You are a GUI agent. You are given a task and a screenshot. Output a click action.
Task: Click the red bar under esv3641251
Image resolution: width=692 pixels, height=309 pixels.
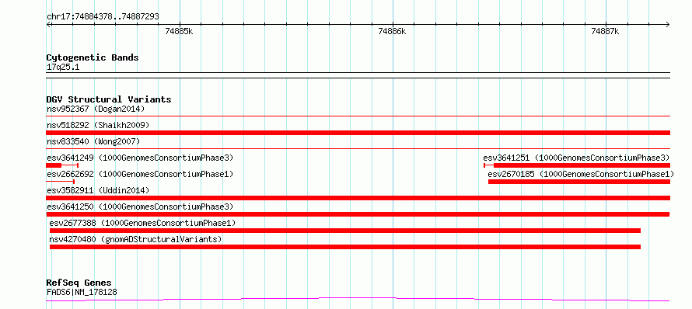click(x=577, y=165)
